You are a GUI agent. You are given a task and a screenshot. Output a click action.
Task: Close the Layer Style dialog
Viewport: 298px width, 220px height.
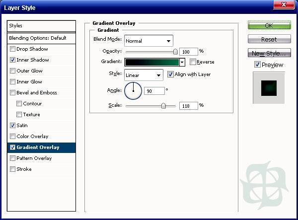[x=284, y=4]
